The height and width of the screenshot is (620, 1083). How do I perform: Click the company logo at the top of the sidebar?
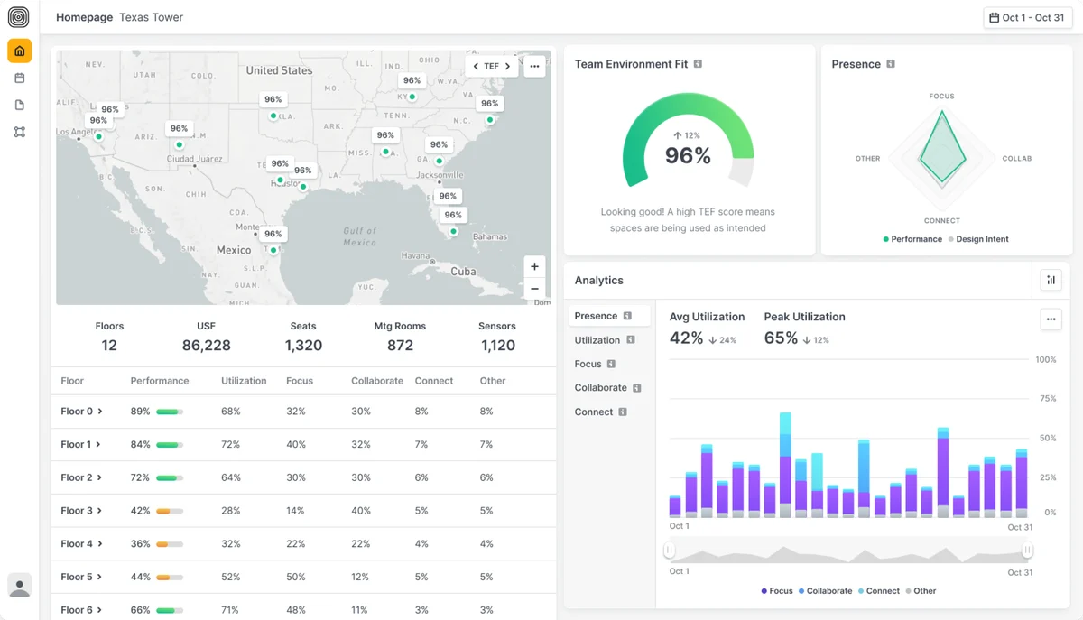click(19, 17)
